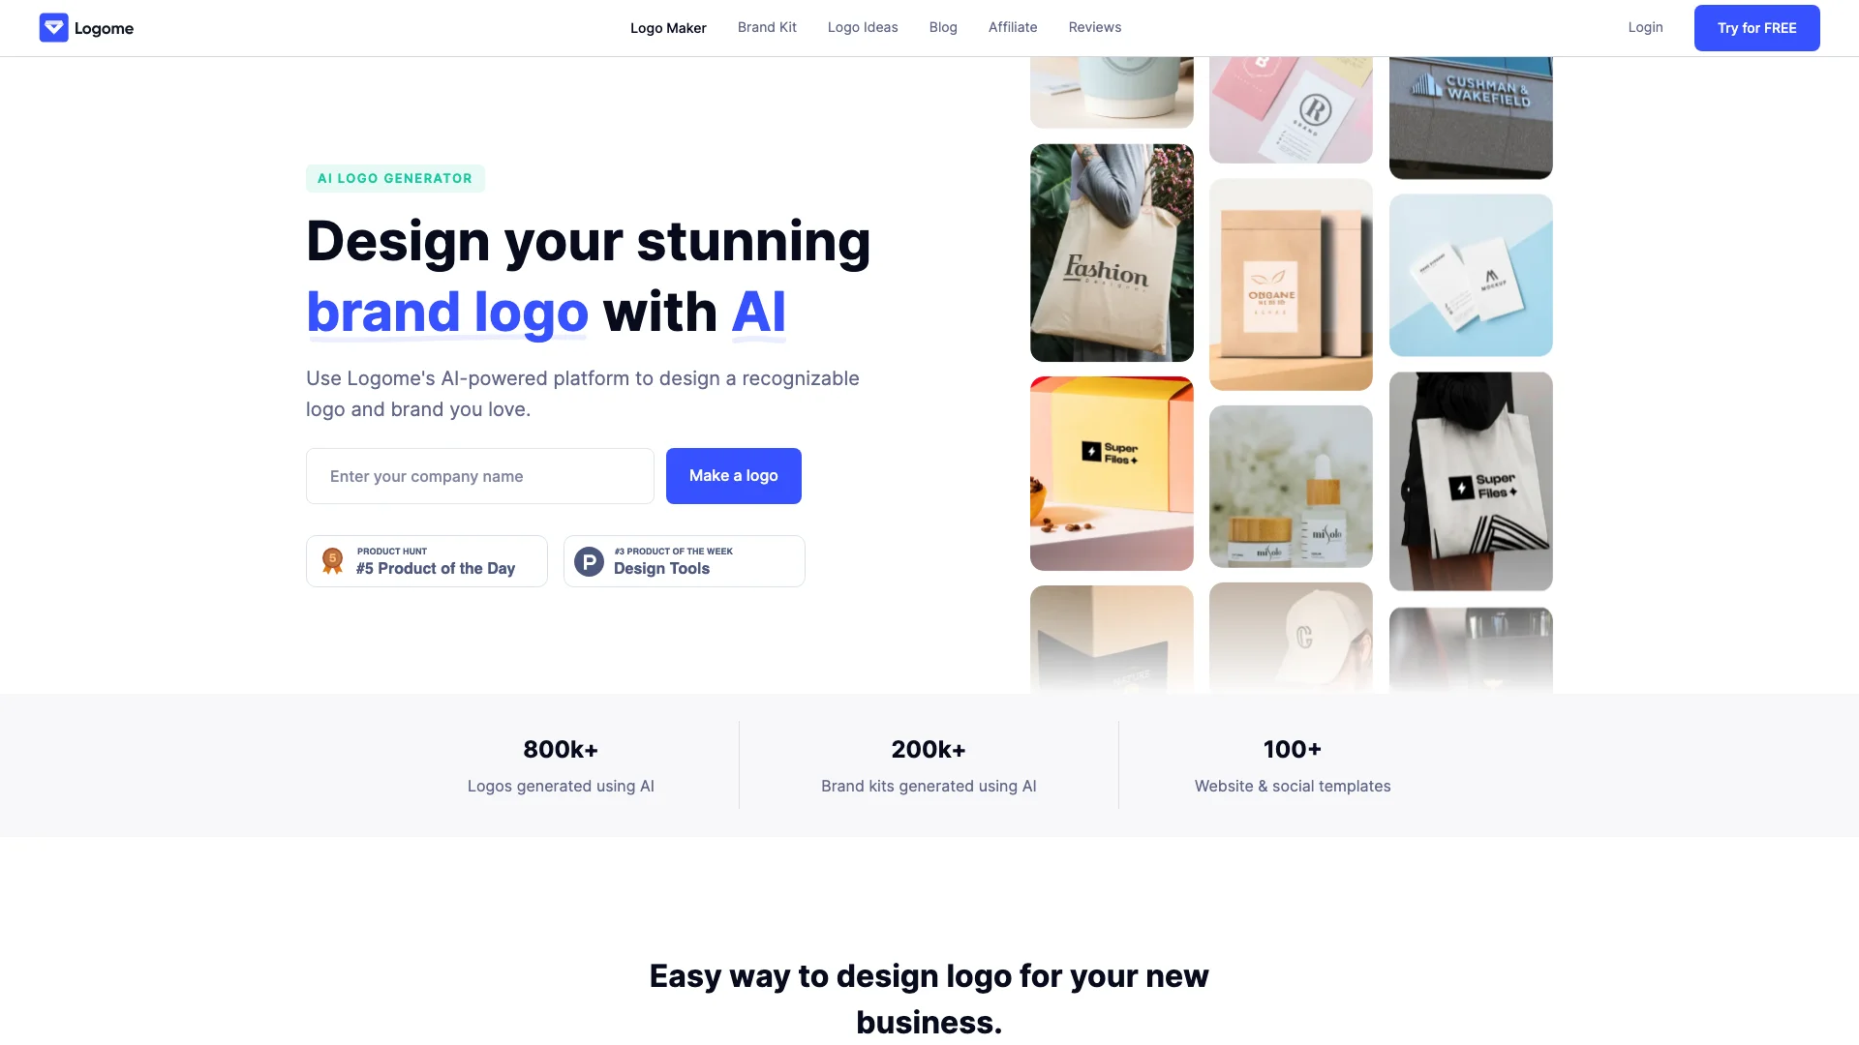Click the Super Files+ tote bag thumbnail
This screenshot has height=1045, width=1859.
[1471, 481]
